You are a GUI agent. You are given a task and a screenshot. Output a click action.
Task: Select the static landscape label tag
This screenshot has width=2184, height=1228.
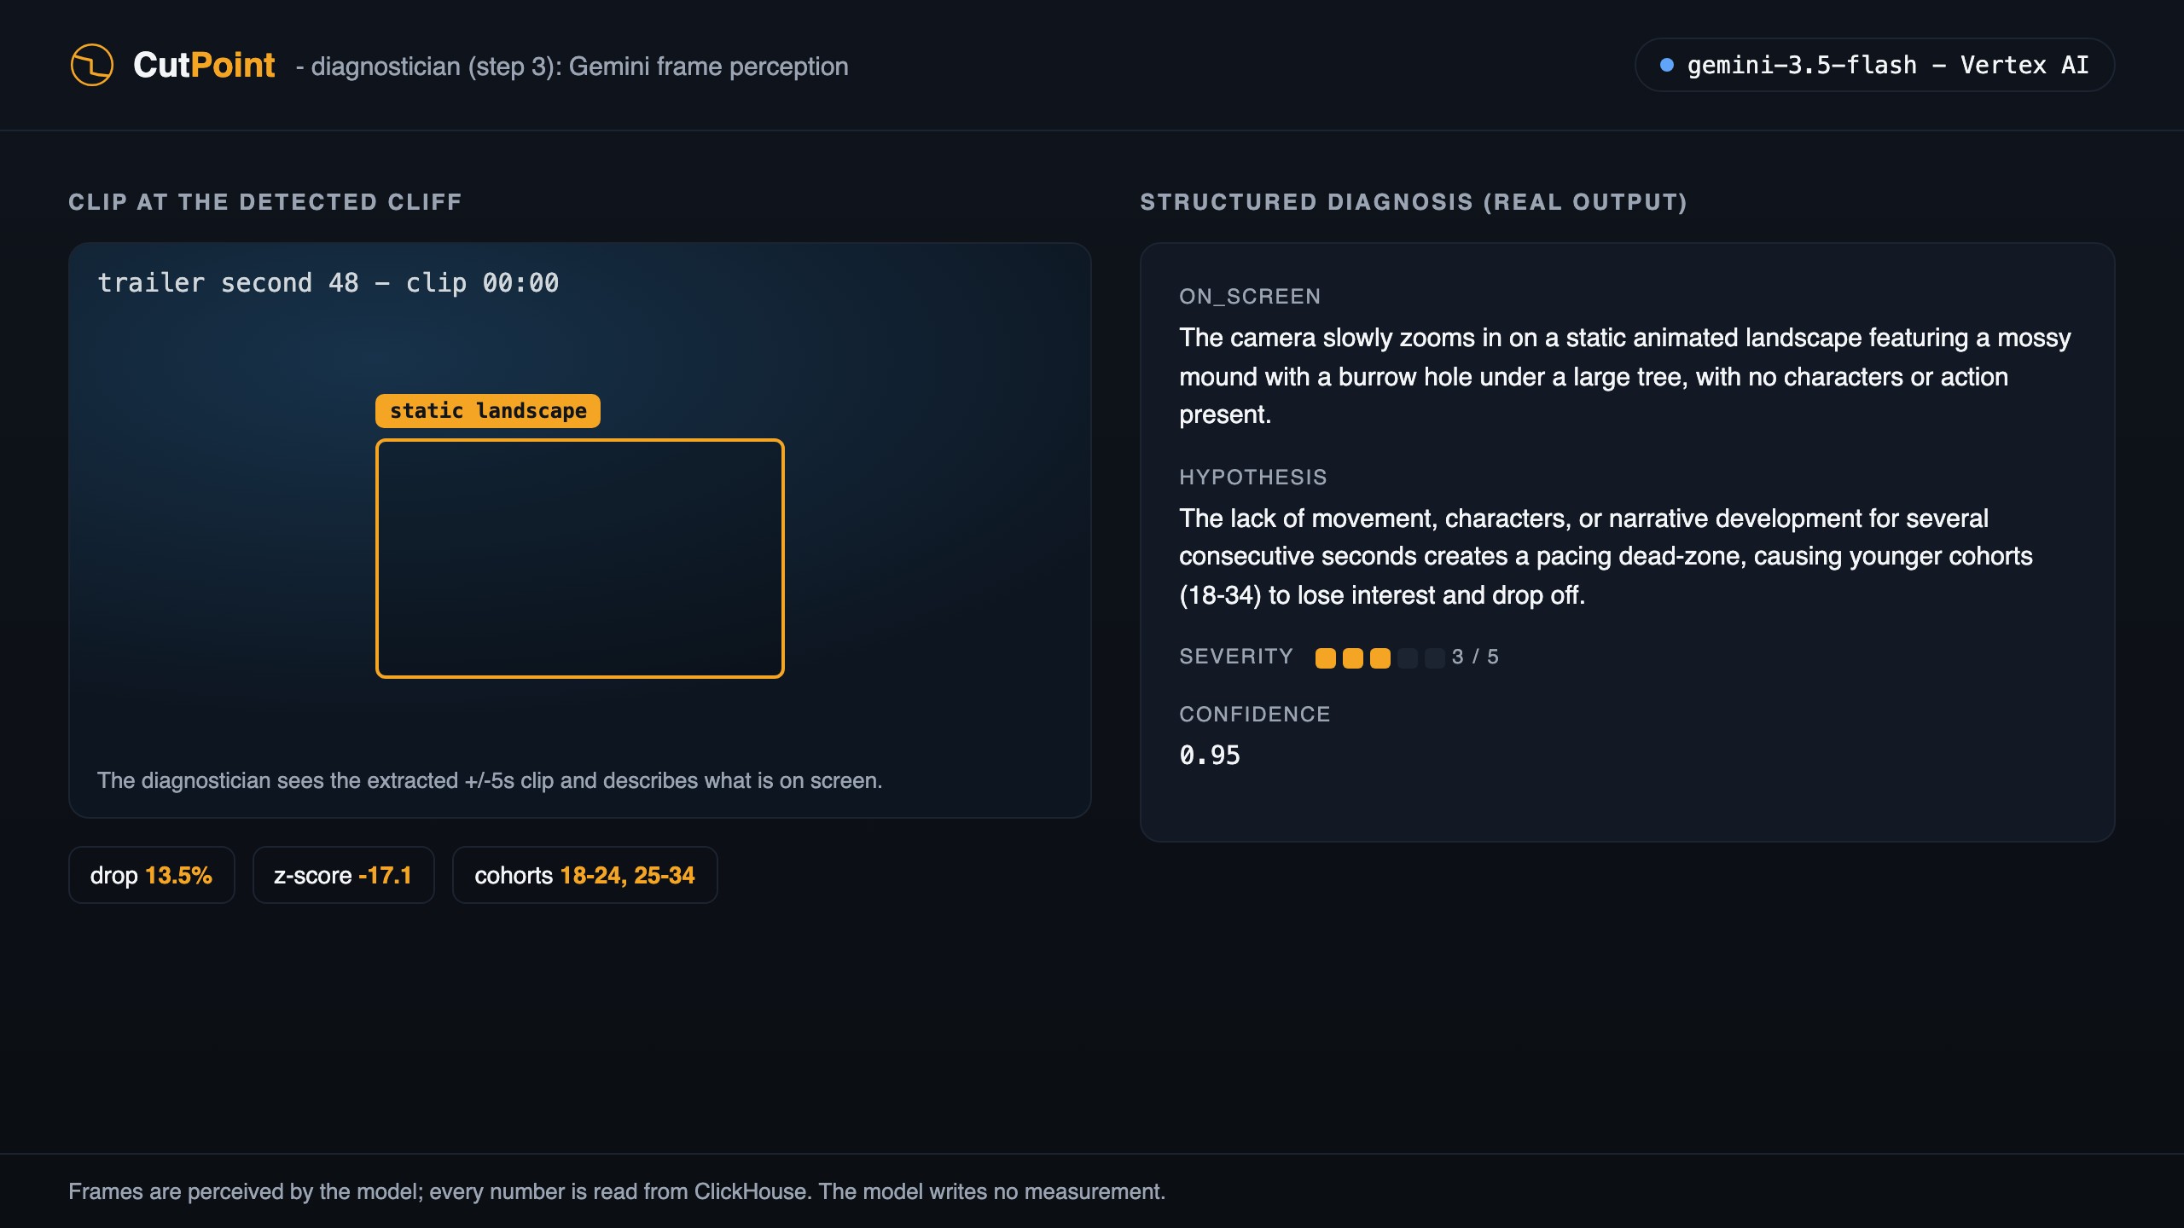pyautogui.click(x=488, y=411)
